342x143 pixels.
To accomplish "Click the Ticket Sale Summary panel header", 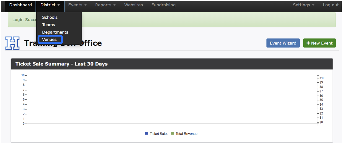I will coord(172,64).
